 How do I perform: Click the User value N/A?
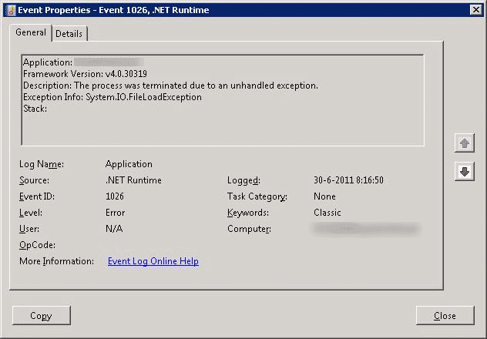point(114,229)
